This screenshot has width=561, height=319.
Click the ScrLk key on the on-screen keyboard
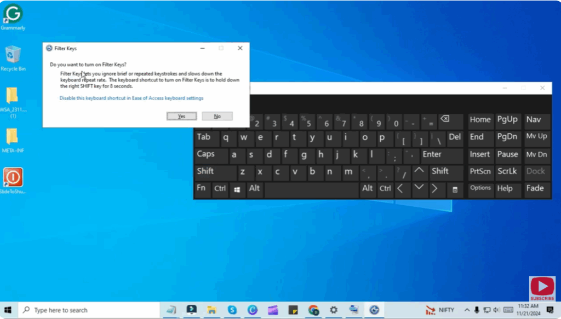point(507,171)
